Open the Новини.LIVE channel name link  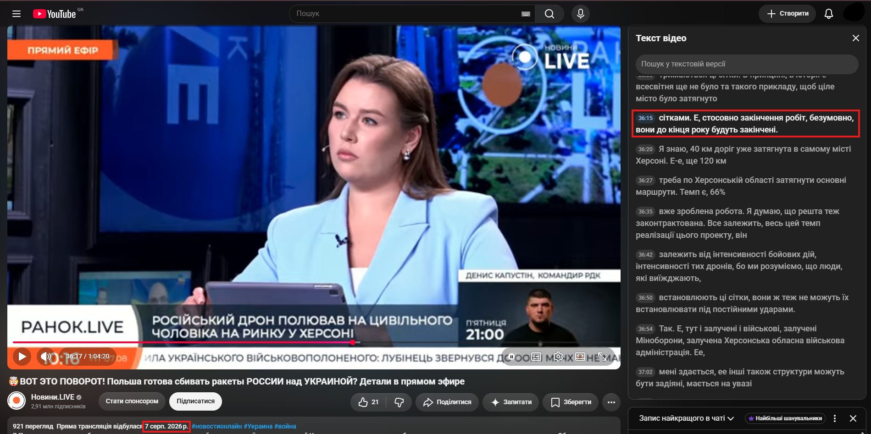pos(53,397)
